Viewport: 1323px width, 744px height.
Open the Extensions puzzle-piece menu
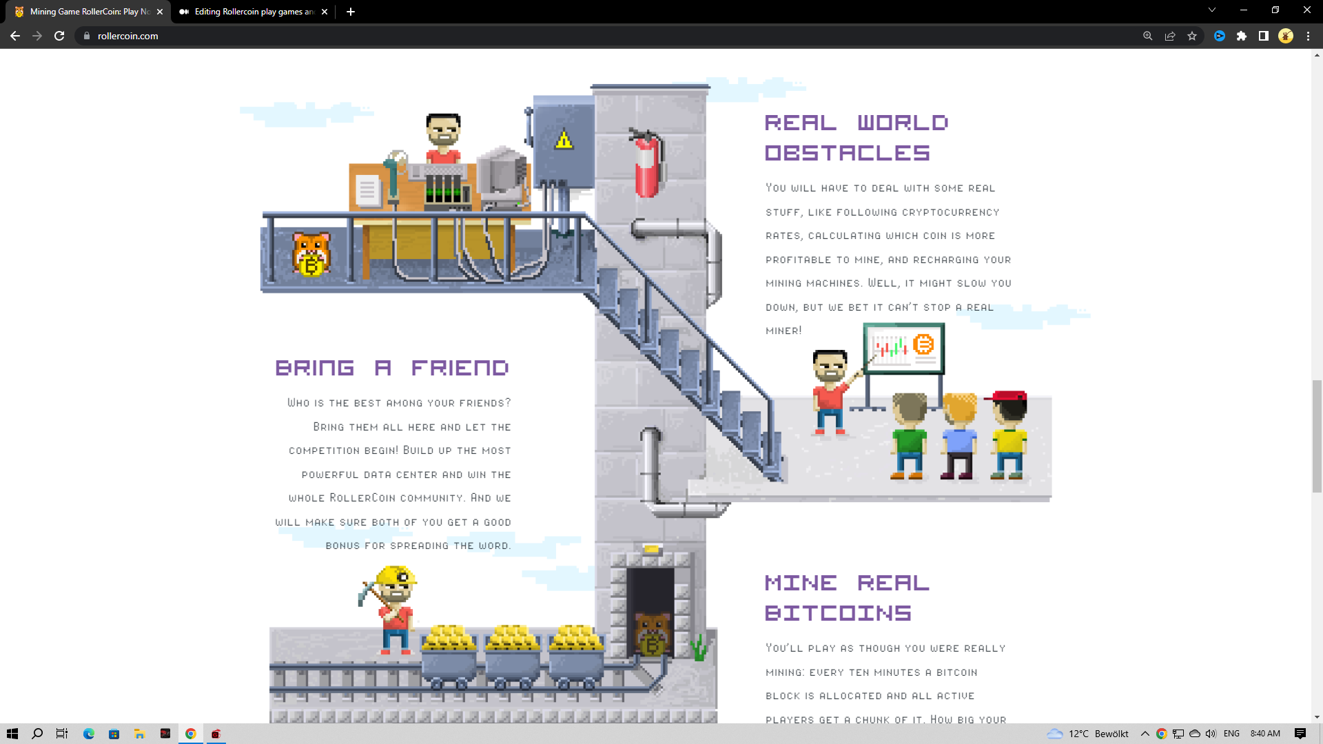click(x=1242, y=36)
